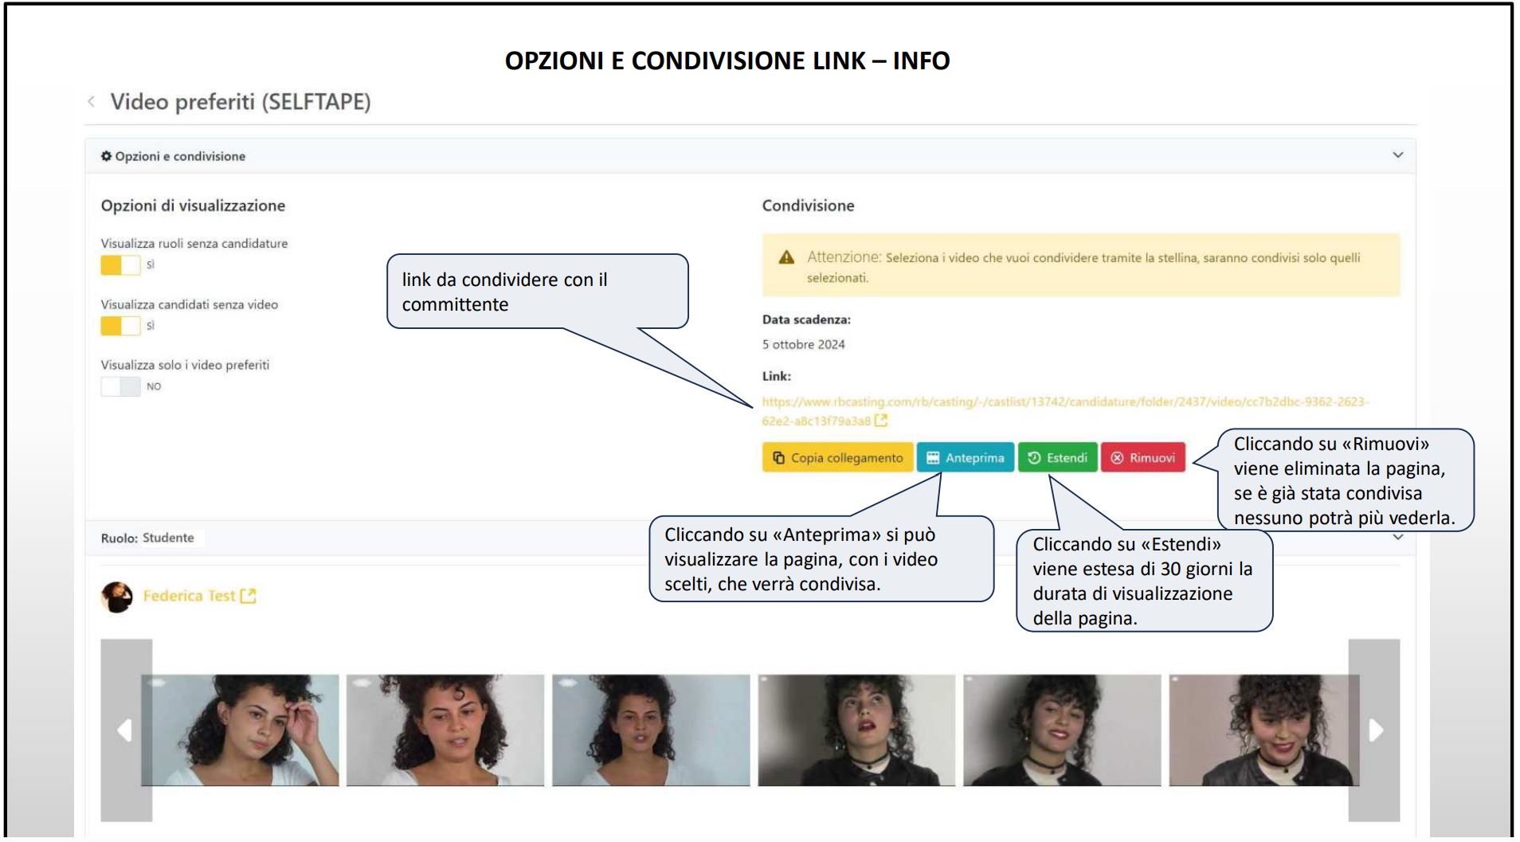This screenshot has width=1520, height=842.
Task: Go back using the arrow beside Video preferiti
Action: click(91, 102)
